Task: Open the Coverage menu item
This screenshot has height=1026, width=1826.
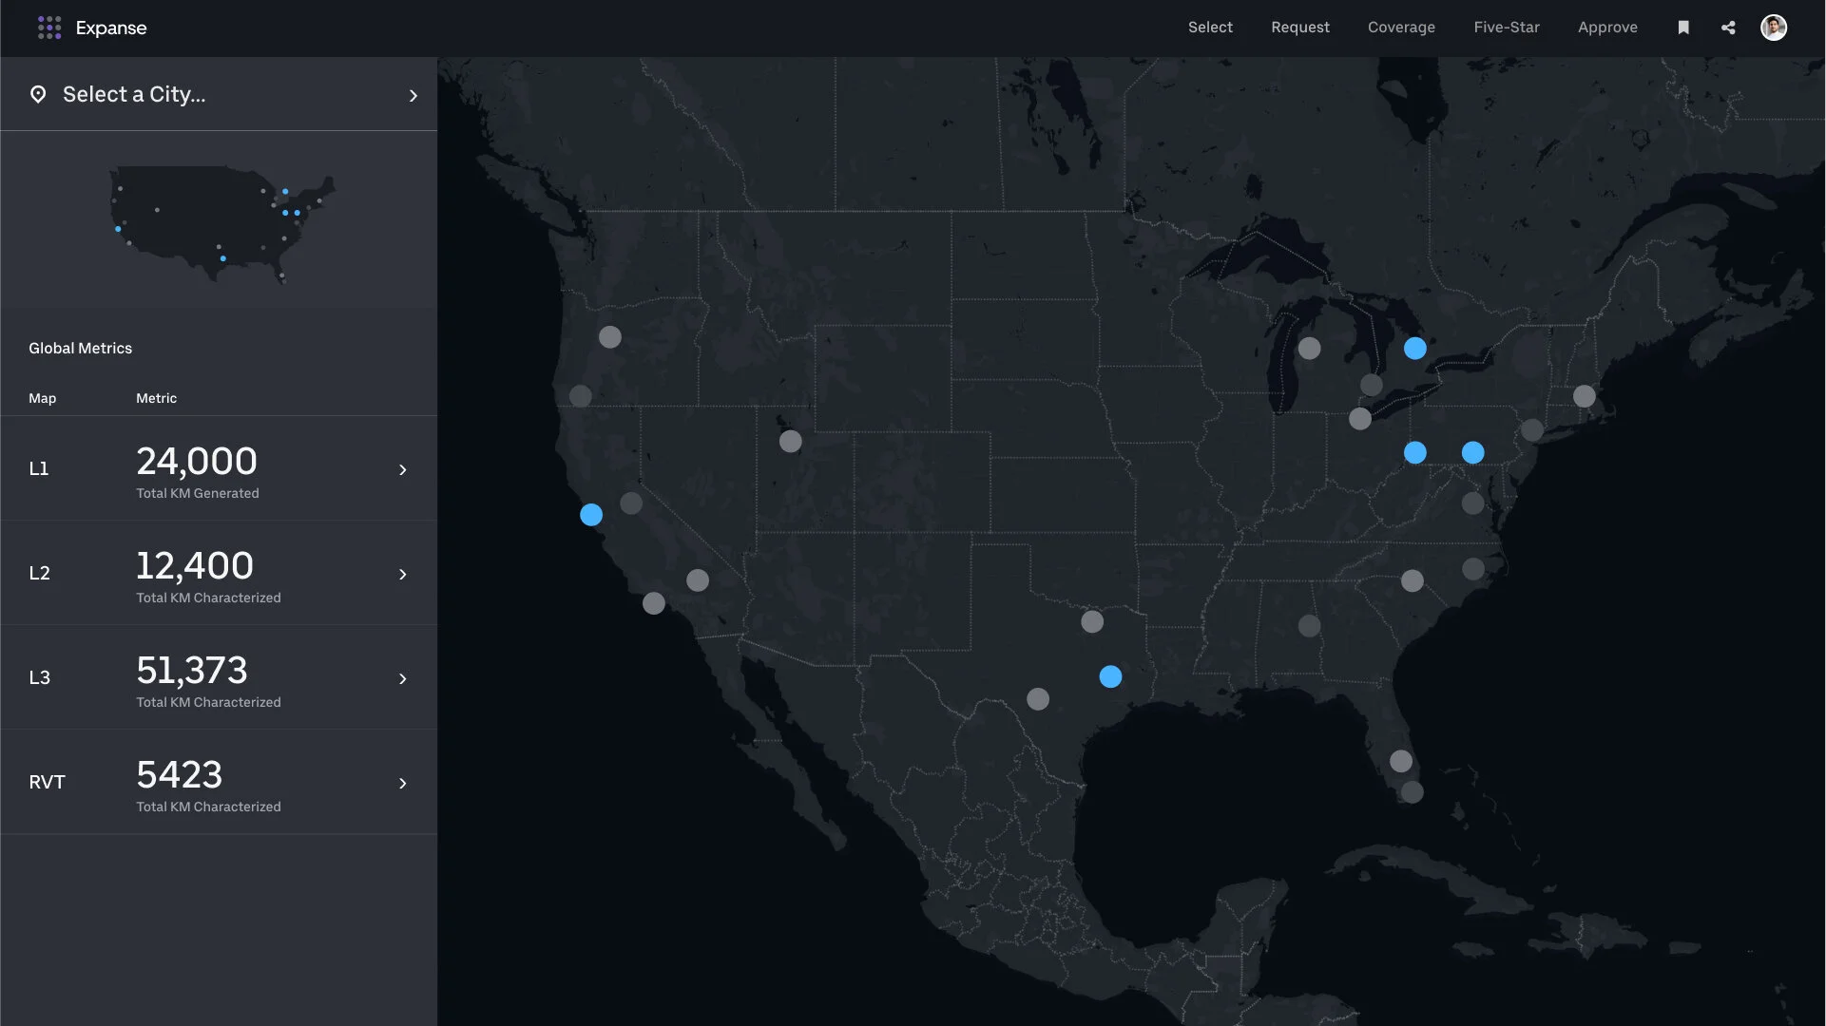Action: click(1401, 28)
